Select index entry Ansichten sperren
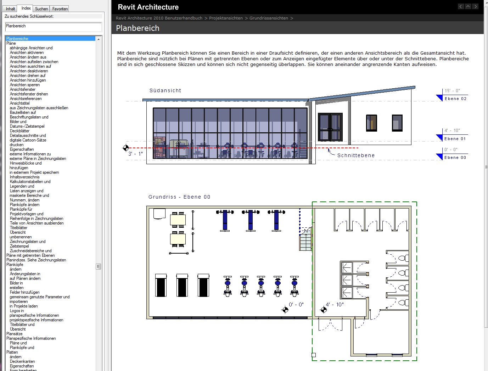 pyautogui.click(x=25, y=85)
